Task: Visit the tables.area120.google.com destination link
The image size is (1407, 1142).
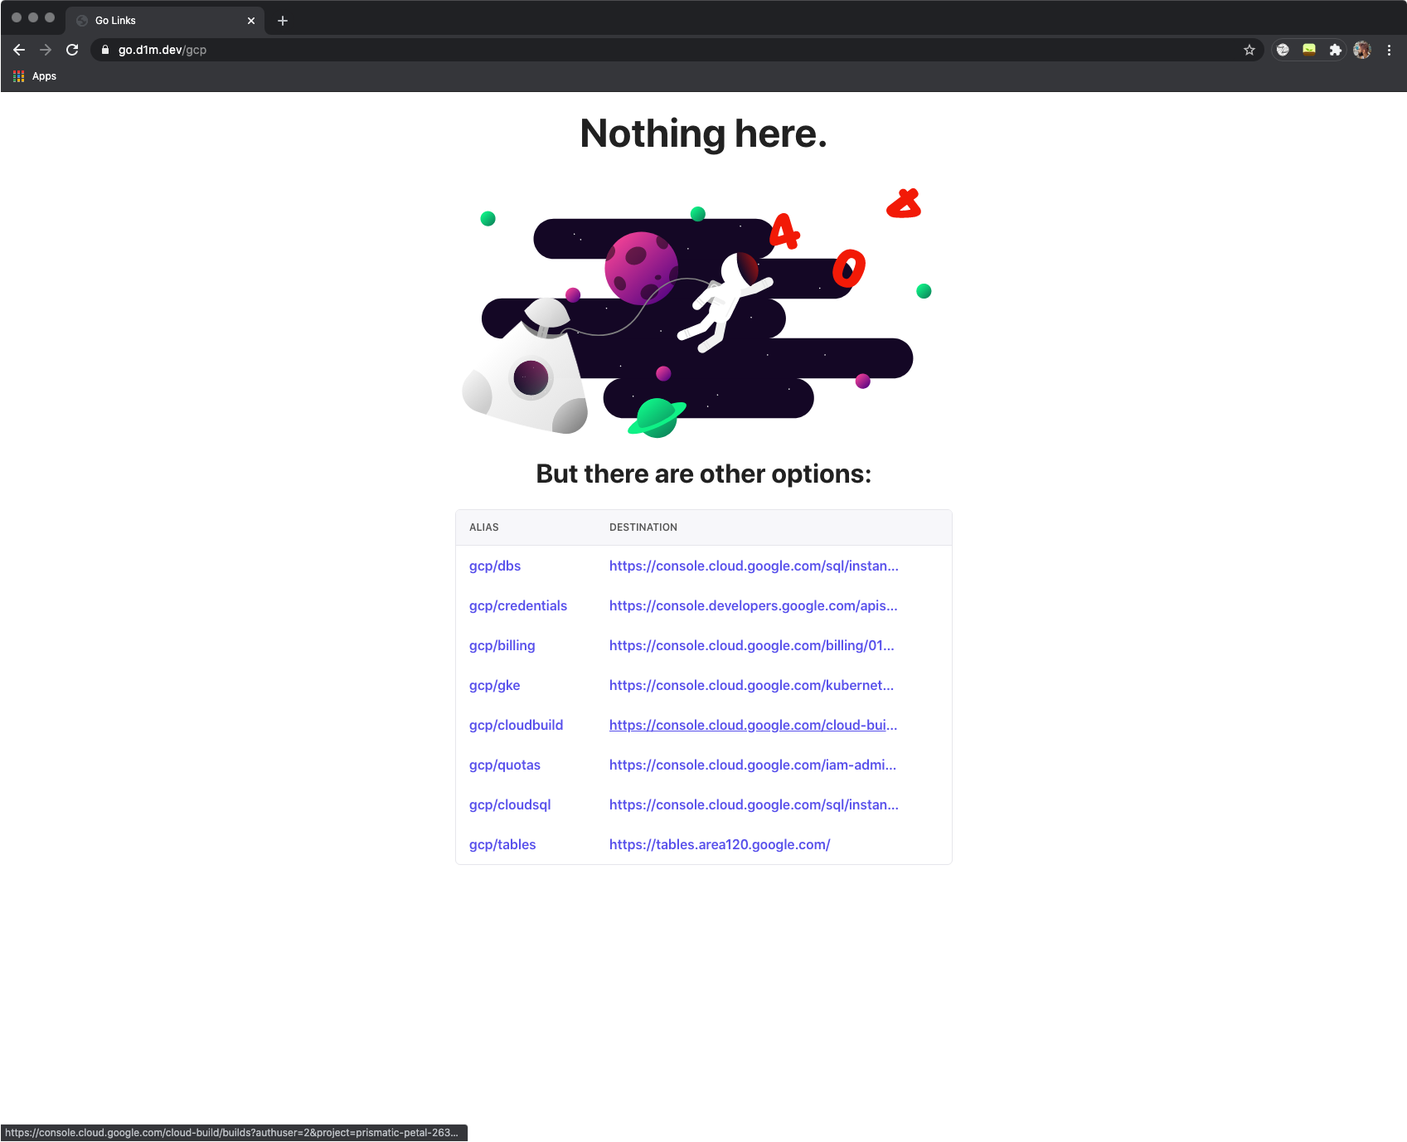Action: (720, 844)
